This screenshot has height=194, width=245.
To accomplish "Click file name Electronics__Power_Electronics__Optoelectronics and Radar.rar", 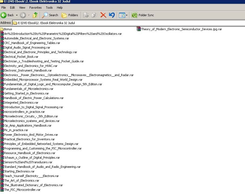I will click(x=69, y=75).
